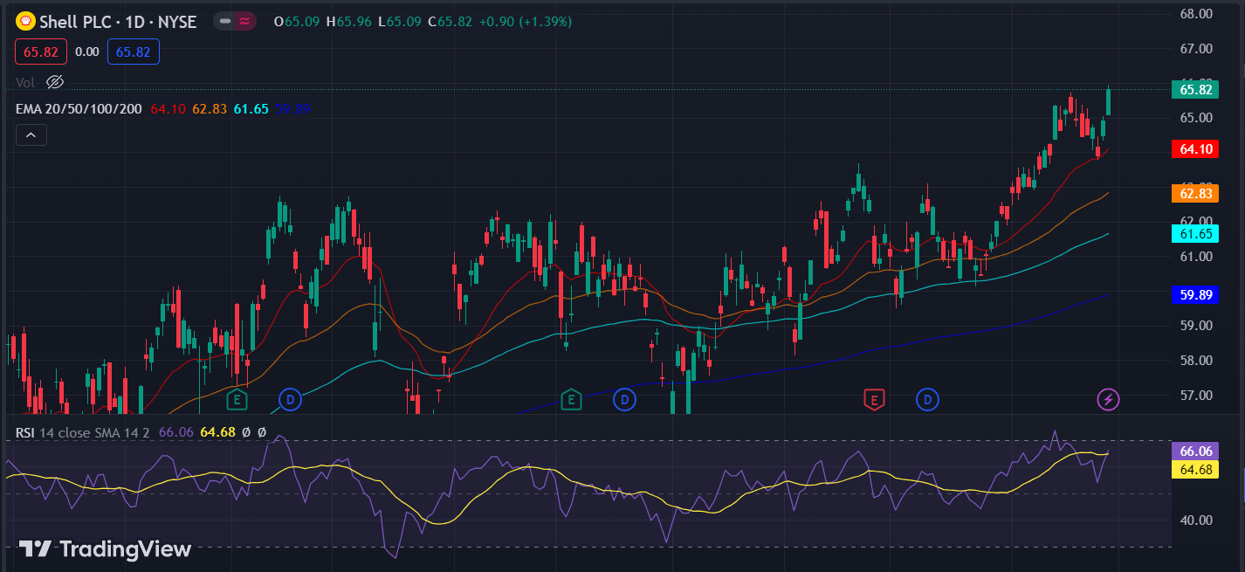Click the gray minus status pill icon
Image resolution: width=1245 pixels, height=572 pixels.
pyautogui.click(x=224, y=21)
